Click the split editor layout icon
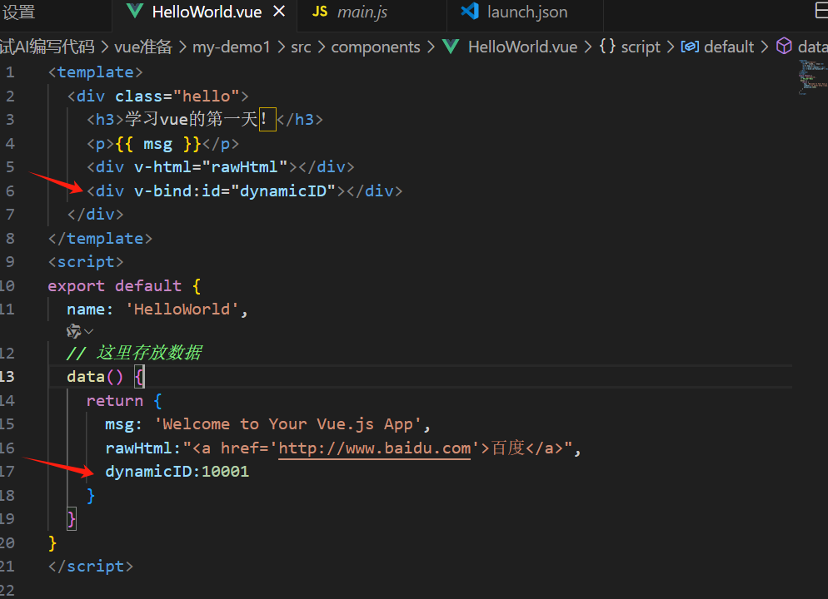 click(821, 9)
